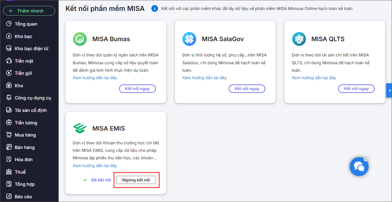392x202 pixels.
Task: Dismiss the chat bubble with small X
Action: pyautogui.click(x=366, y=159)
